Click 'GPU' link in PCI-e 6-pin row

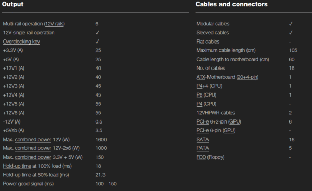[x=229, y=131]
